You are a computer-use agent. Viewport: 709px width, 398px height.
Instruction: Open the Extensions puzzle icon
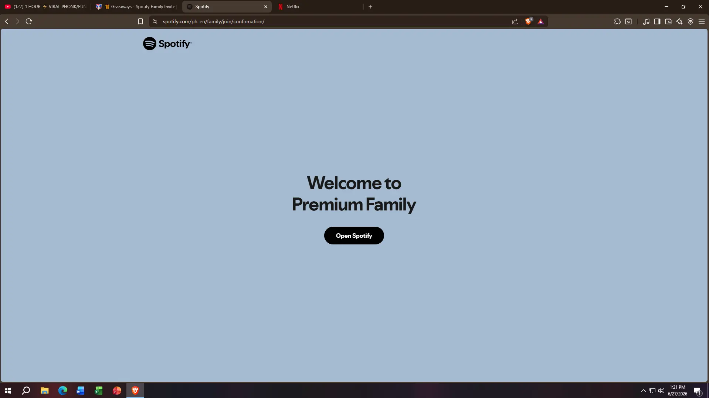[617, 21]
